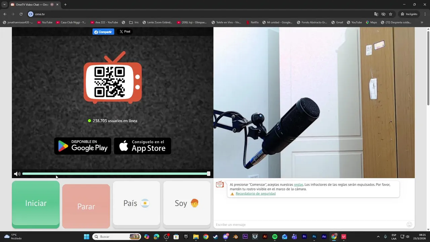Open the Recordatorio de seguridad link
The height and width of the screenshot is (242, 430).
pyautogui.click(x=255, y=194)
